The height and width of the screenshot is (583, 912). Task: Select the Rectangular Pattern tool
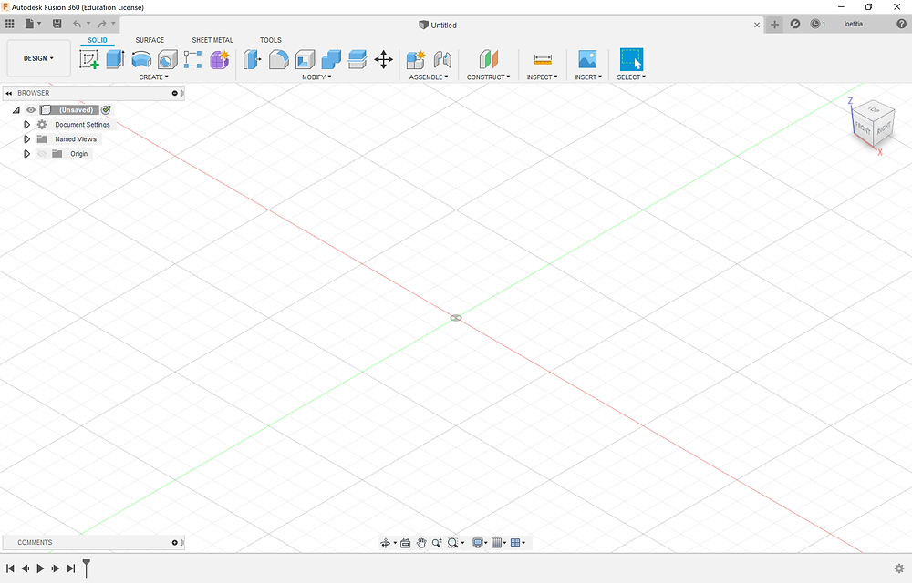pos(193,59)
